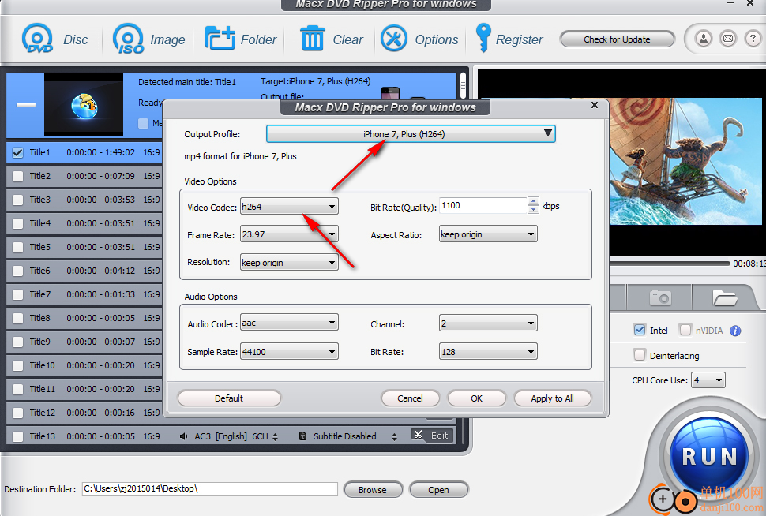Screen dimensions: 766x516
Task: Confirm settings with OK button
Action: coord(476,398)
